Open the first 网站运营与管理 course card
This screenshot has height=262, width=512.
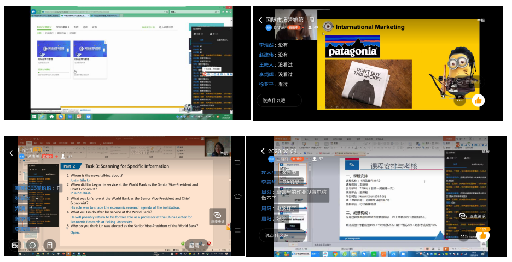tap(54, 59)
